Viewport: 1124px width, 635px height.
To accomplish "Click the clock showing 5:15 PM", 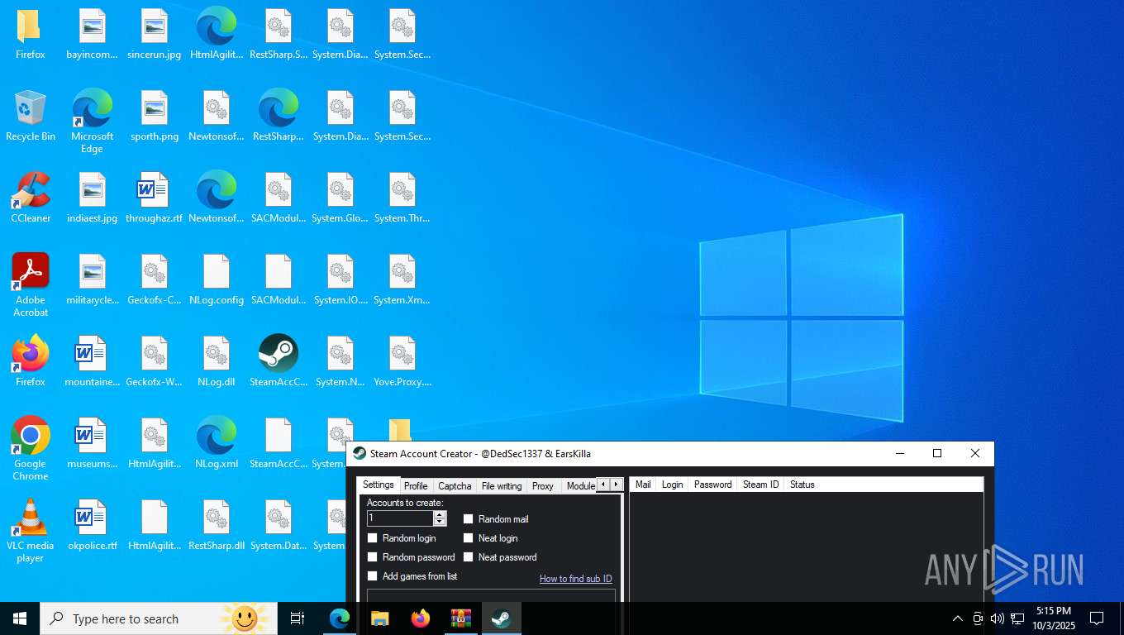I will click(x=1053, y=618).
